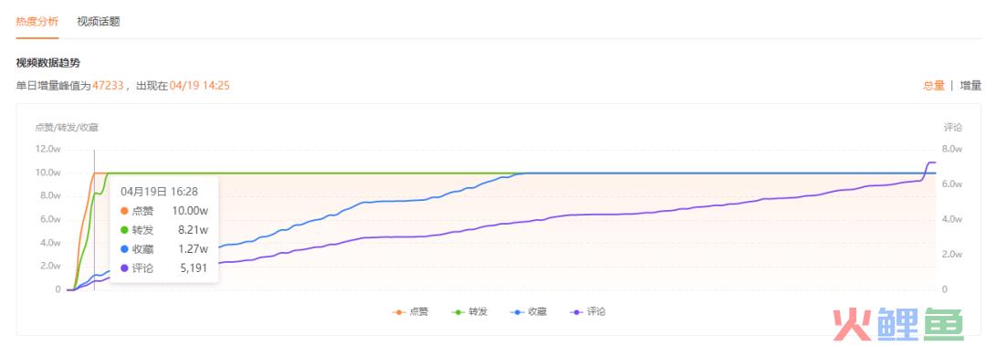Screen dimensions: 986x346
Task: Click the orange 点赞 legend marker icon
Action: [399, 311]
